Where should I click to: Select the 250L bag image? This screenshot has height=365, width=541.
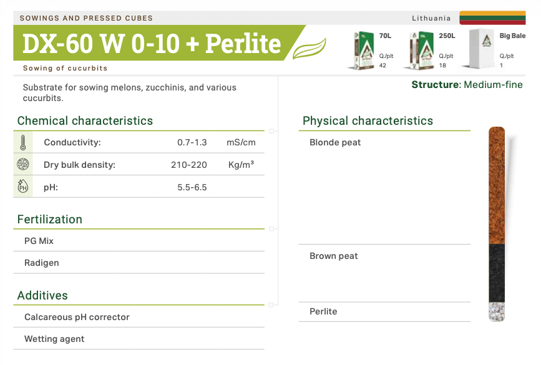click(420, 49)
